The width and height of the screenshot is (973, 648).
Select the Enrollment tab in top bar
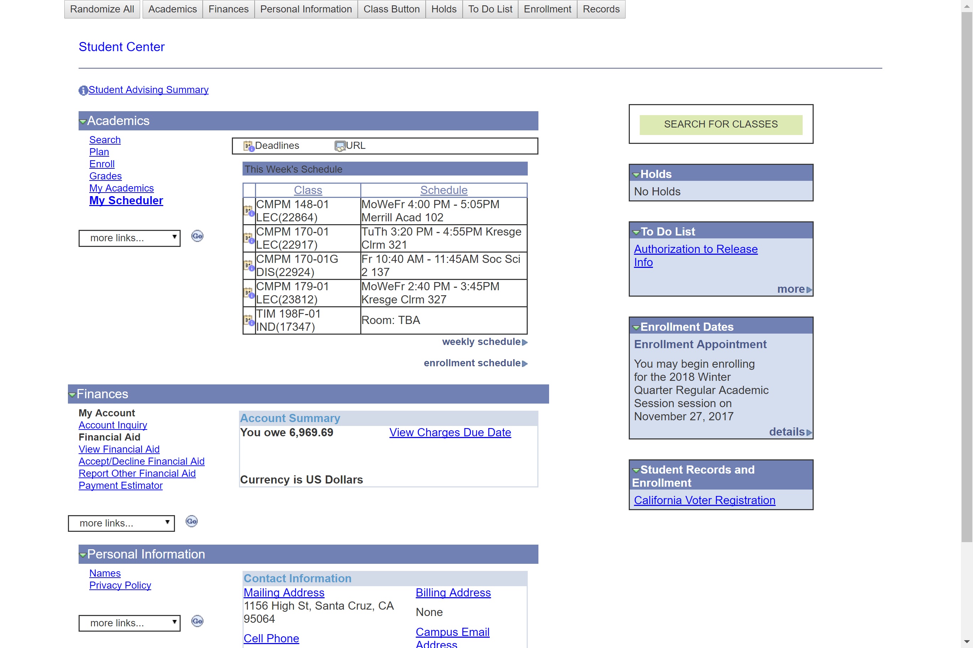pos(547,9)
